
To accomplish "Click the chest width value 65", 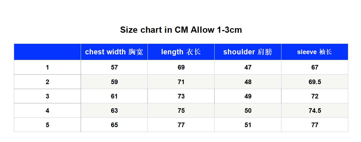I will pos(114,125).
